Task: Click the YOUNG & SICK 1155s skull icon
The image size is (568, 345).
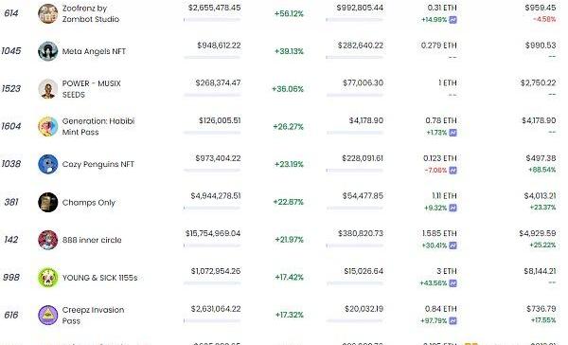Action: pos(48,278)
